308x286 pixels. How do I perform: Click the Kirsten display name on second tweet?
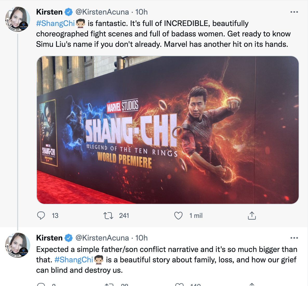click(x=49, y=238)
